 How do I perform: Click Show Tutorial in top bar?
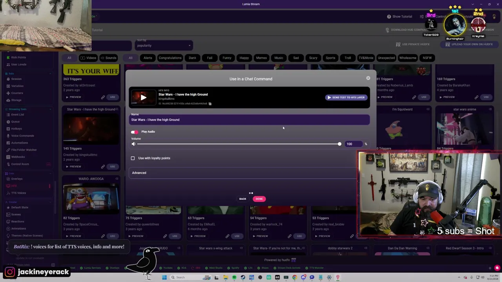coord(400,16)
